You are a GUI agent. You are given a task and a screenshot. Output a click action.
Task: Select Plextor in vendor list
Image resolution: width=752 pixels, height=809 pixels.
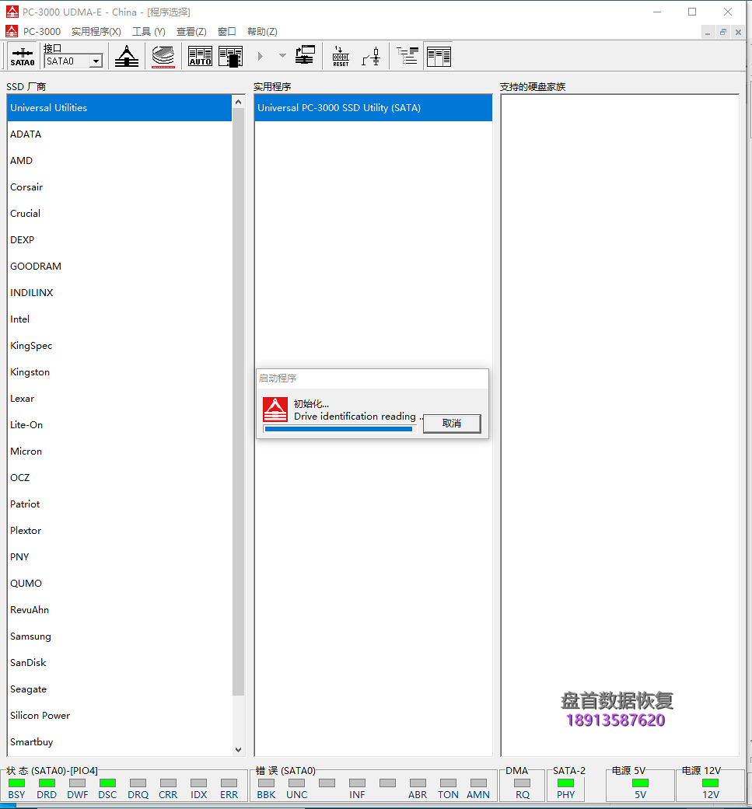pyautogui.click(x=119, y=530)
